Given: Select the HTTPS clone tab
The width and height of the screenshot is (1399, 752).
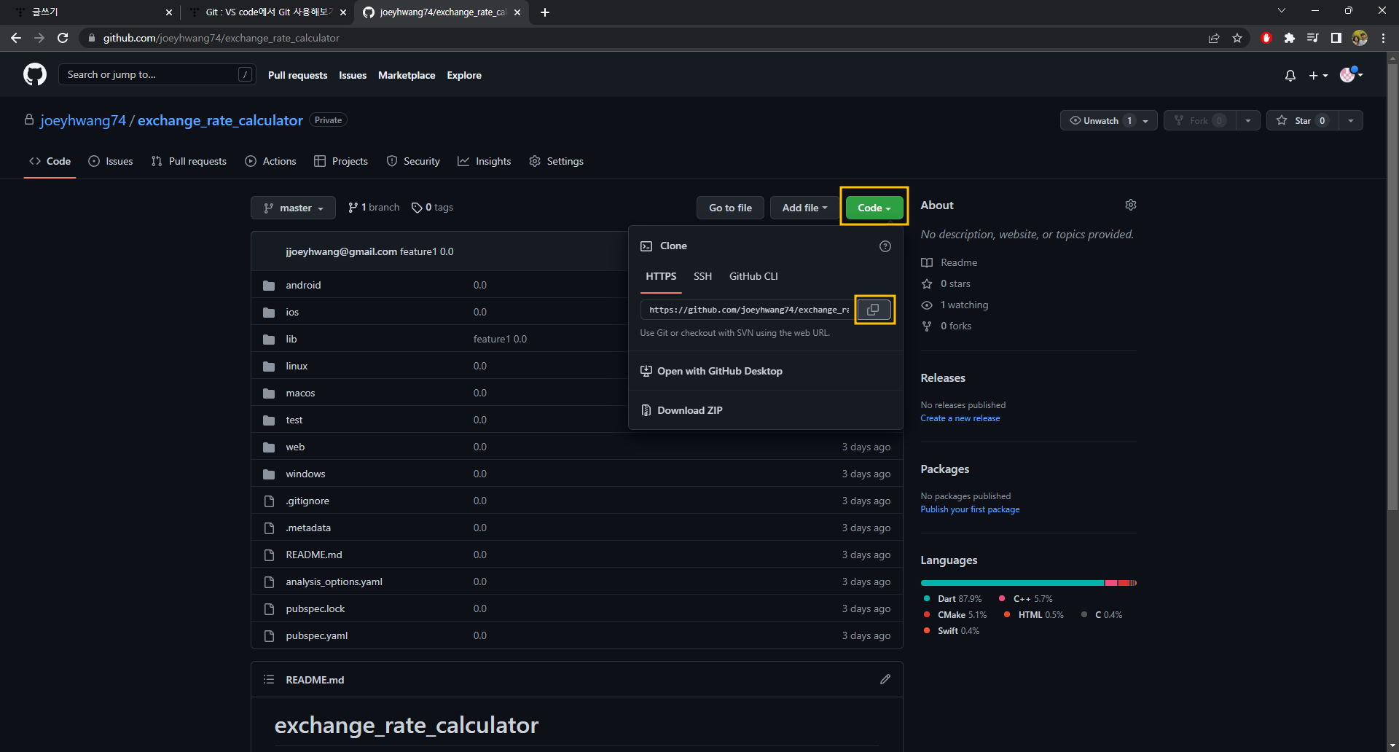Looking at the screenshot, I should tap(661, 276).
